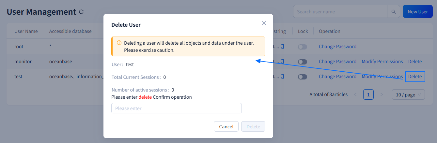Click the warning icon in alert
The image size is (437, 143).
point(119,43)
